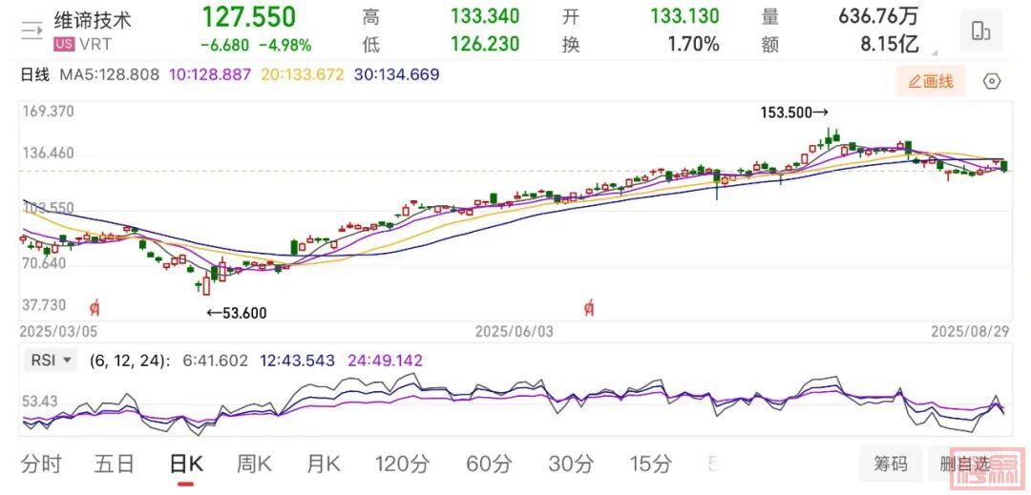This screenshot has height=495, width=1031.
Task: Tap the stock switch icon beside 维谛技术
Action: point(32,31)
